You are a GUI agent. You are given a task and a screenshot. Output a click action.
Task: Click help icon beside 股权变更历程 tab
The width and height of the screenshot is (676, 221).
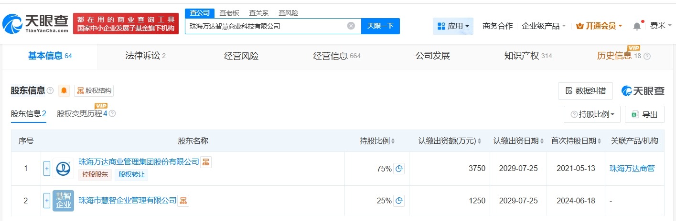click(112, 114)
